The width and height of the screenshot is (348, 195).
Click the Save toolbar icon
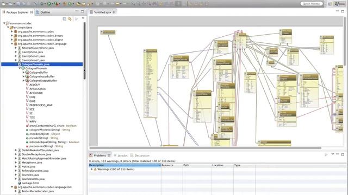[x=18, y=4]
